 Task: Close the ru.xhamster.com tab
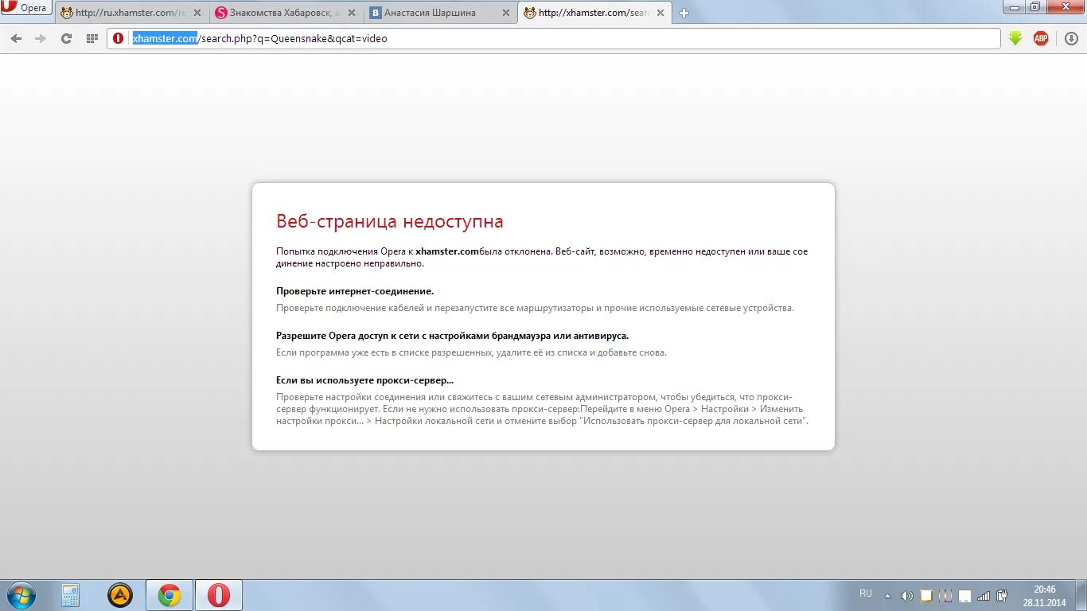[x=197, y=13]
